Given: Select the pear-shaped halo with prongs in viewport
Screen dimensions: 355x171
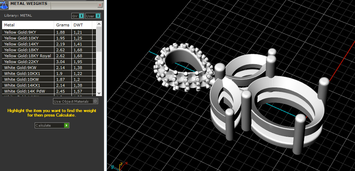Looking at the screenshot, I should click(183, 67).
